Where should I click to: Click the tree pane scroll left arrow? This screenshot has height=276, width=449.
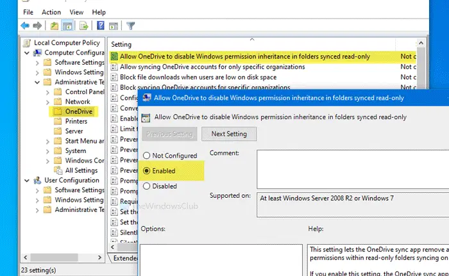(x=26, y=257)
